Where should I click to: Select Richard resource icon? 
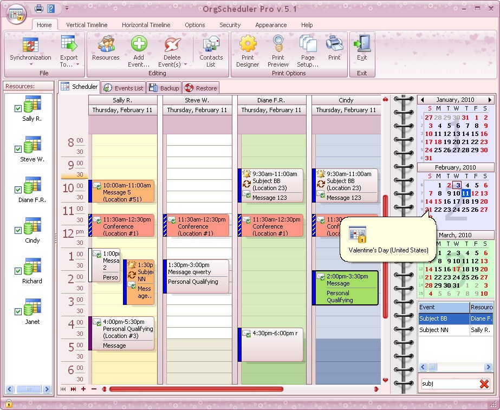click(32, 266)
